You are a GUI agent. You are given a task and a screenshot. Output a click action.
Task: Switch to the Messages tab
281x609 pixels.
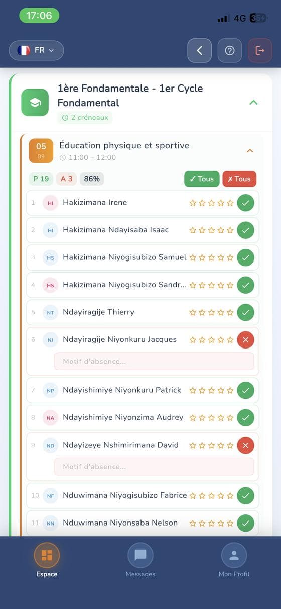tap(140, 560)
